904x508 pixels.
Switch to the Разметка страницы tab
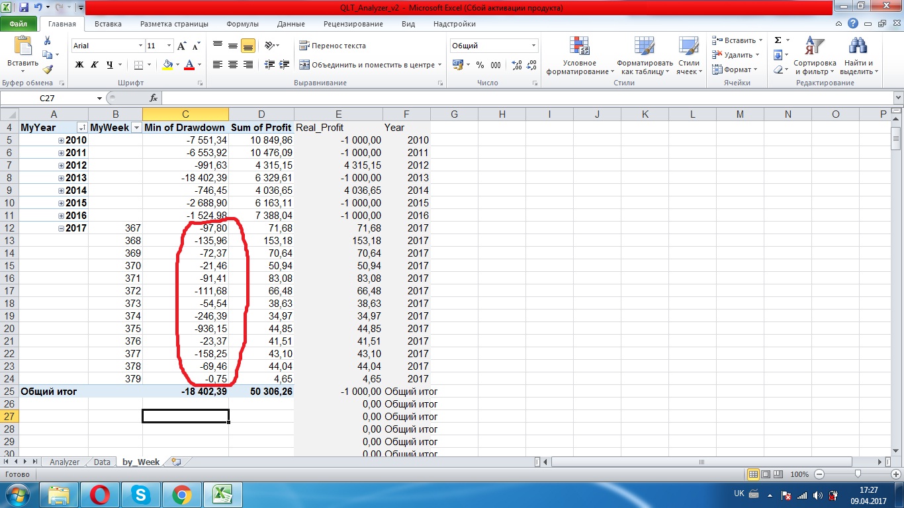tap(174, 24)
